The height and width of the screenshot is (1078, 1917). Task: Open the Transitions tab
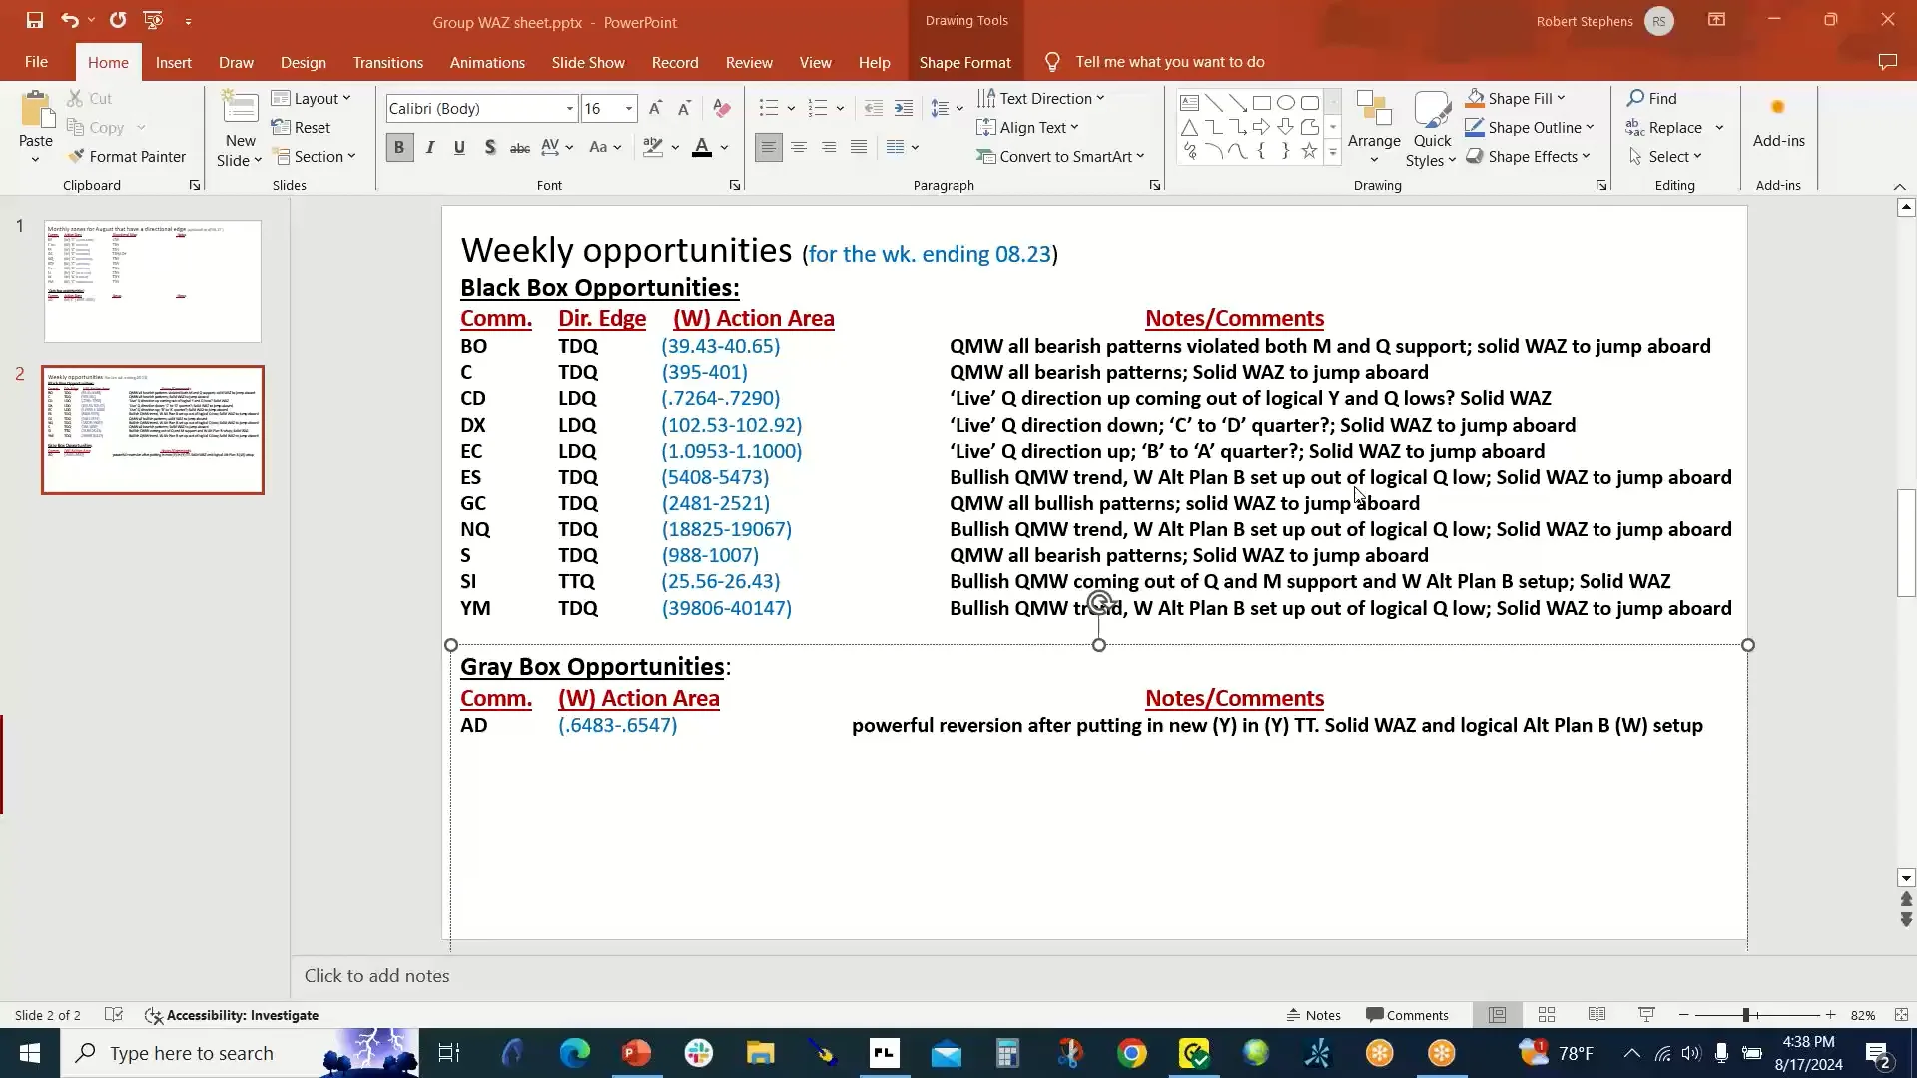pos(387,62)
